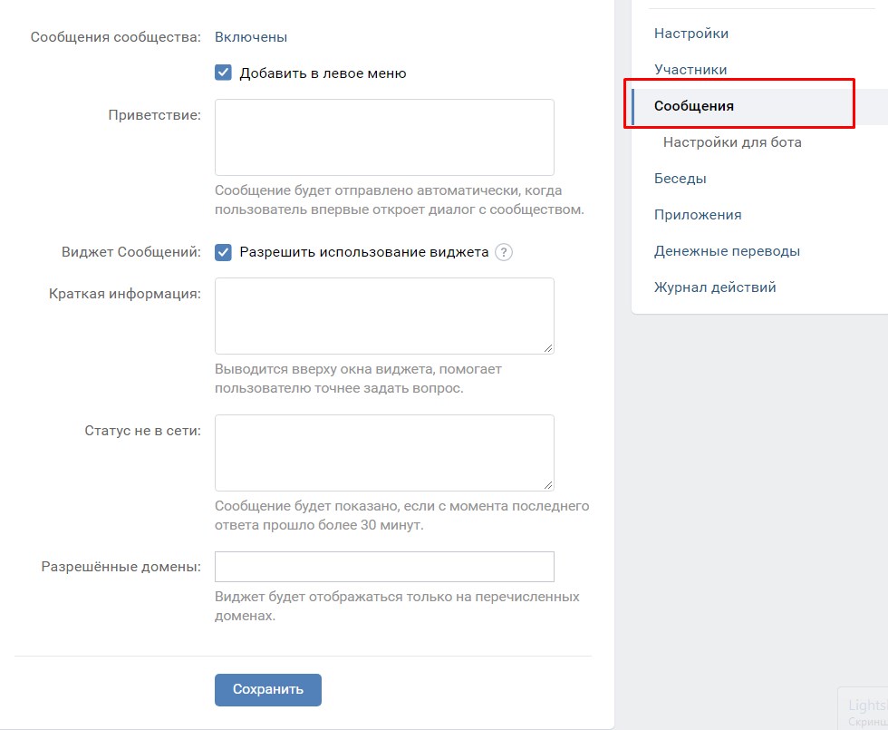The height and width of the screenshot is (730, 888).
Task: View the Журнал действий page
Action: tap(715, 287)
